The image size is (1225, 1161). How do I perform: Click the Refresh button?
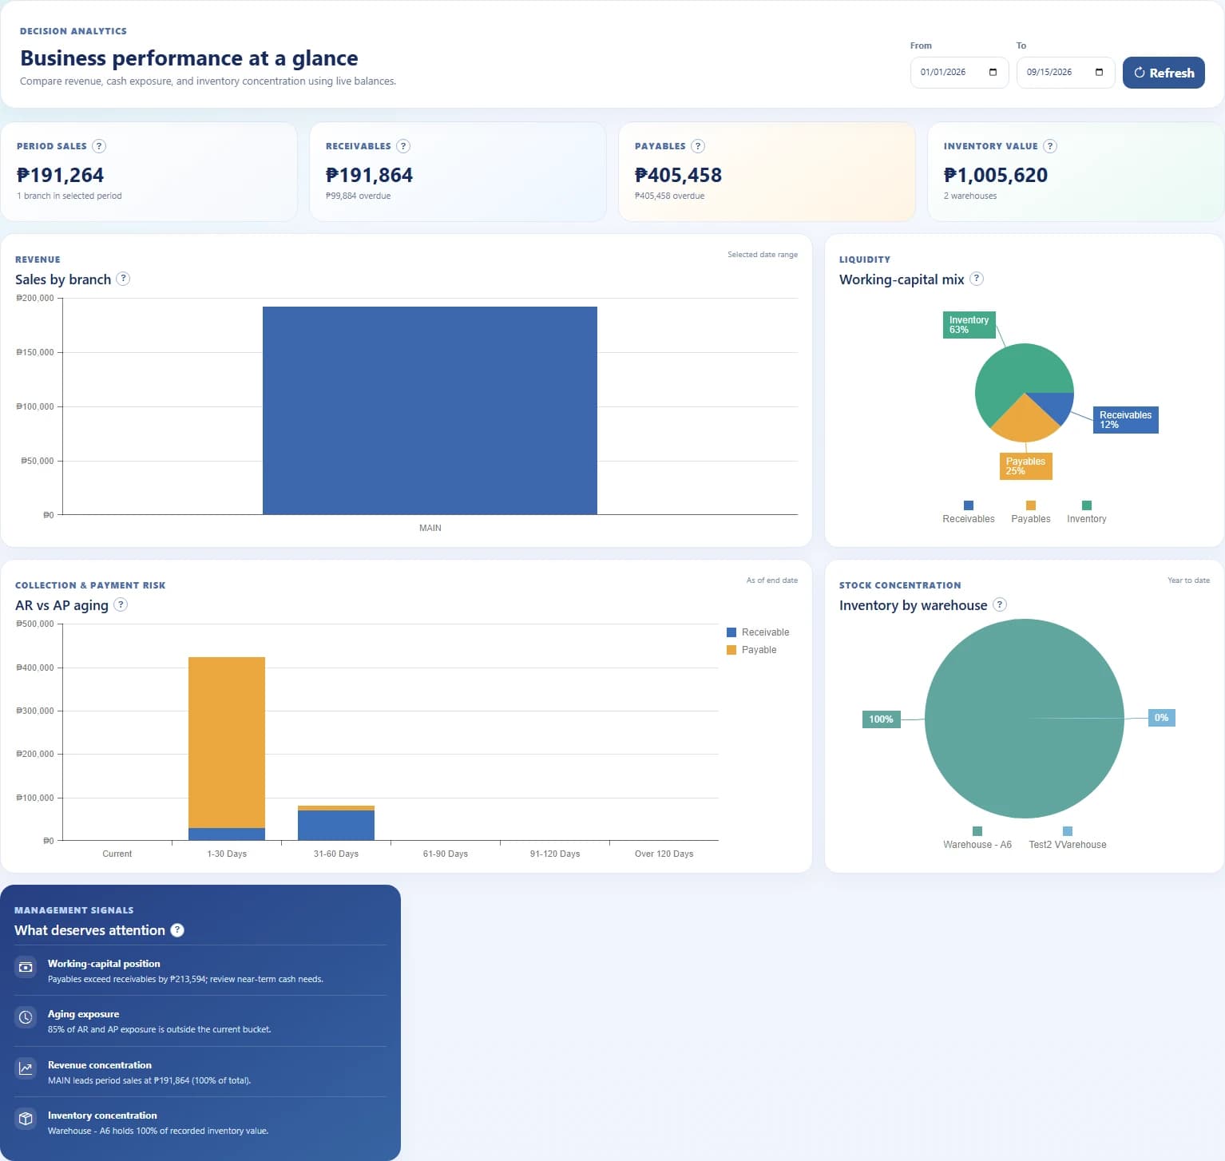point(1164,73)
